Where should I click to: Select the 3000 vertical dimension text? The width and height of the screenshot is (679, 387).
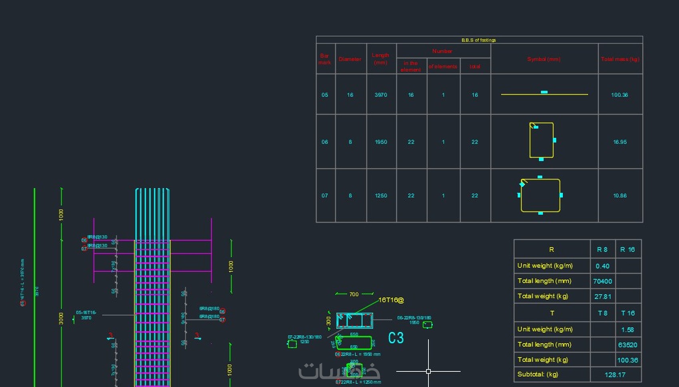point(61,318)
